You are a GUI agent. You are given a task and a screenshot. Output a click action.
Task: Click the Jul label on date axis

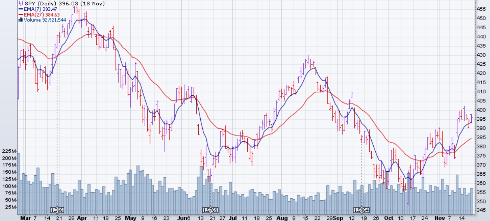point(232,218)
